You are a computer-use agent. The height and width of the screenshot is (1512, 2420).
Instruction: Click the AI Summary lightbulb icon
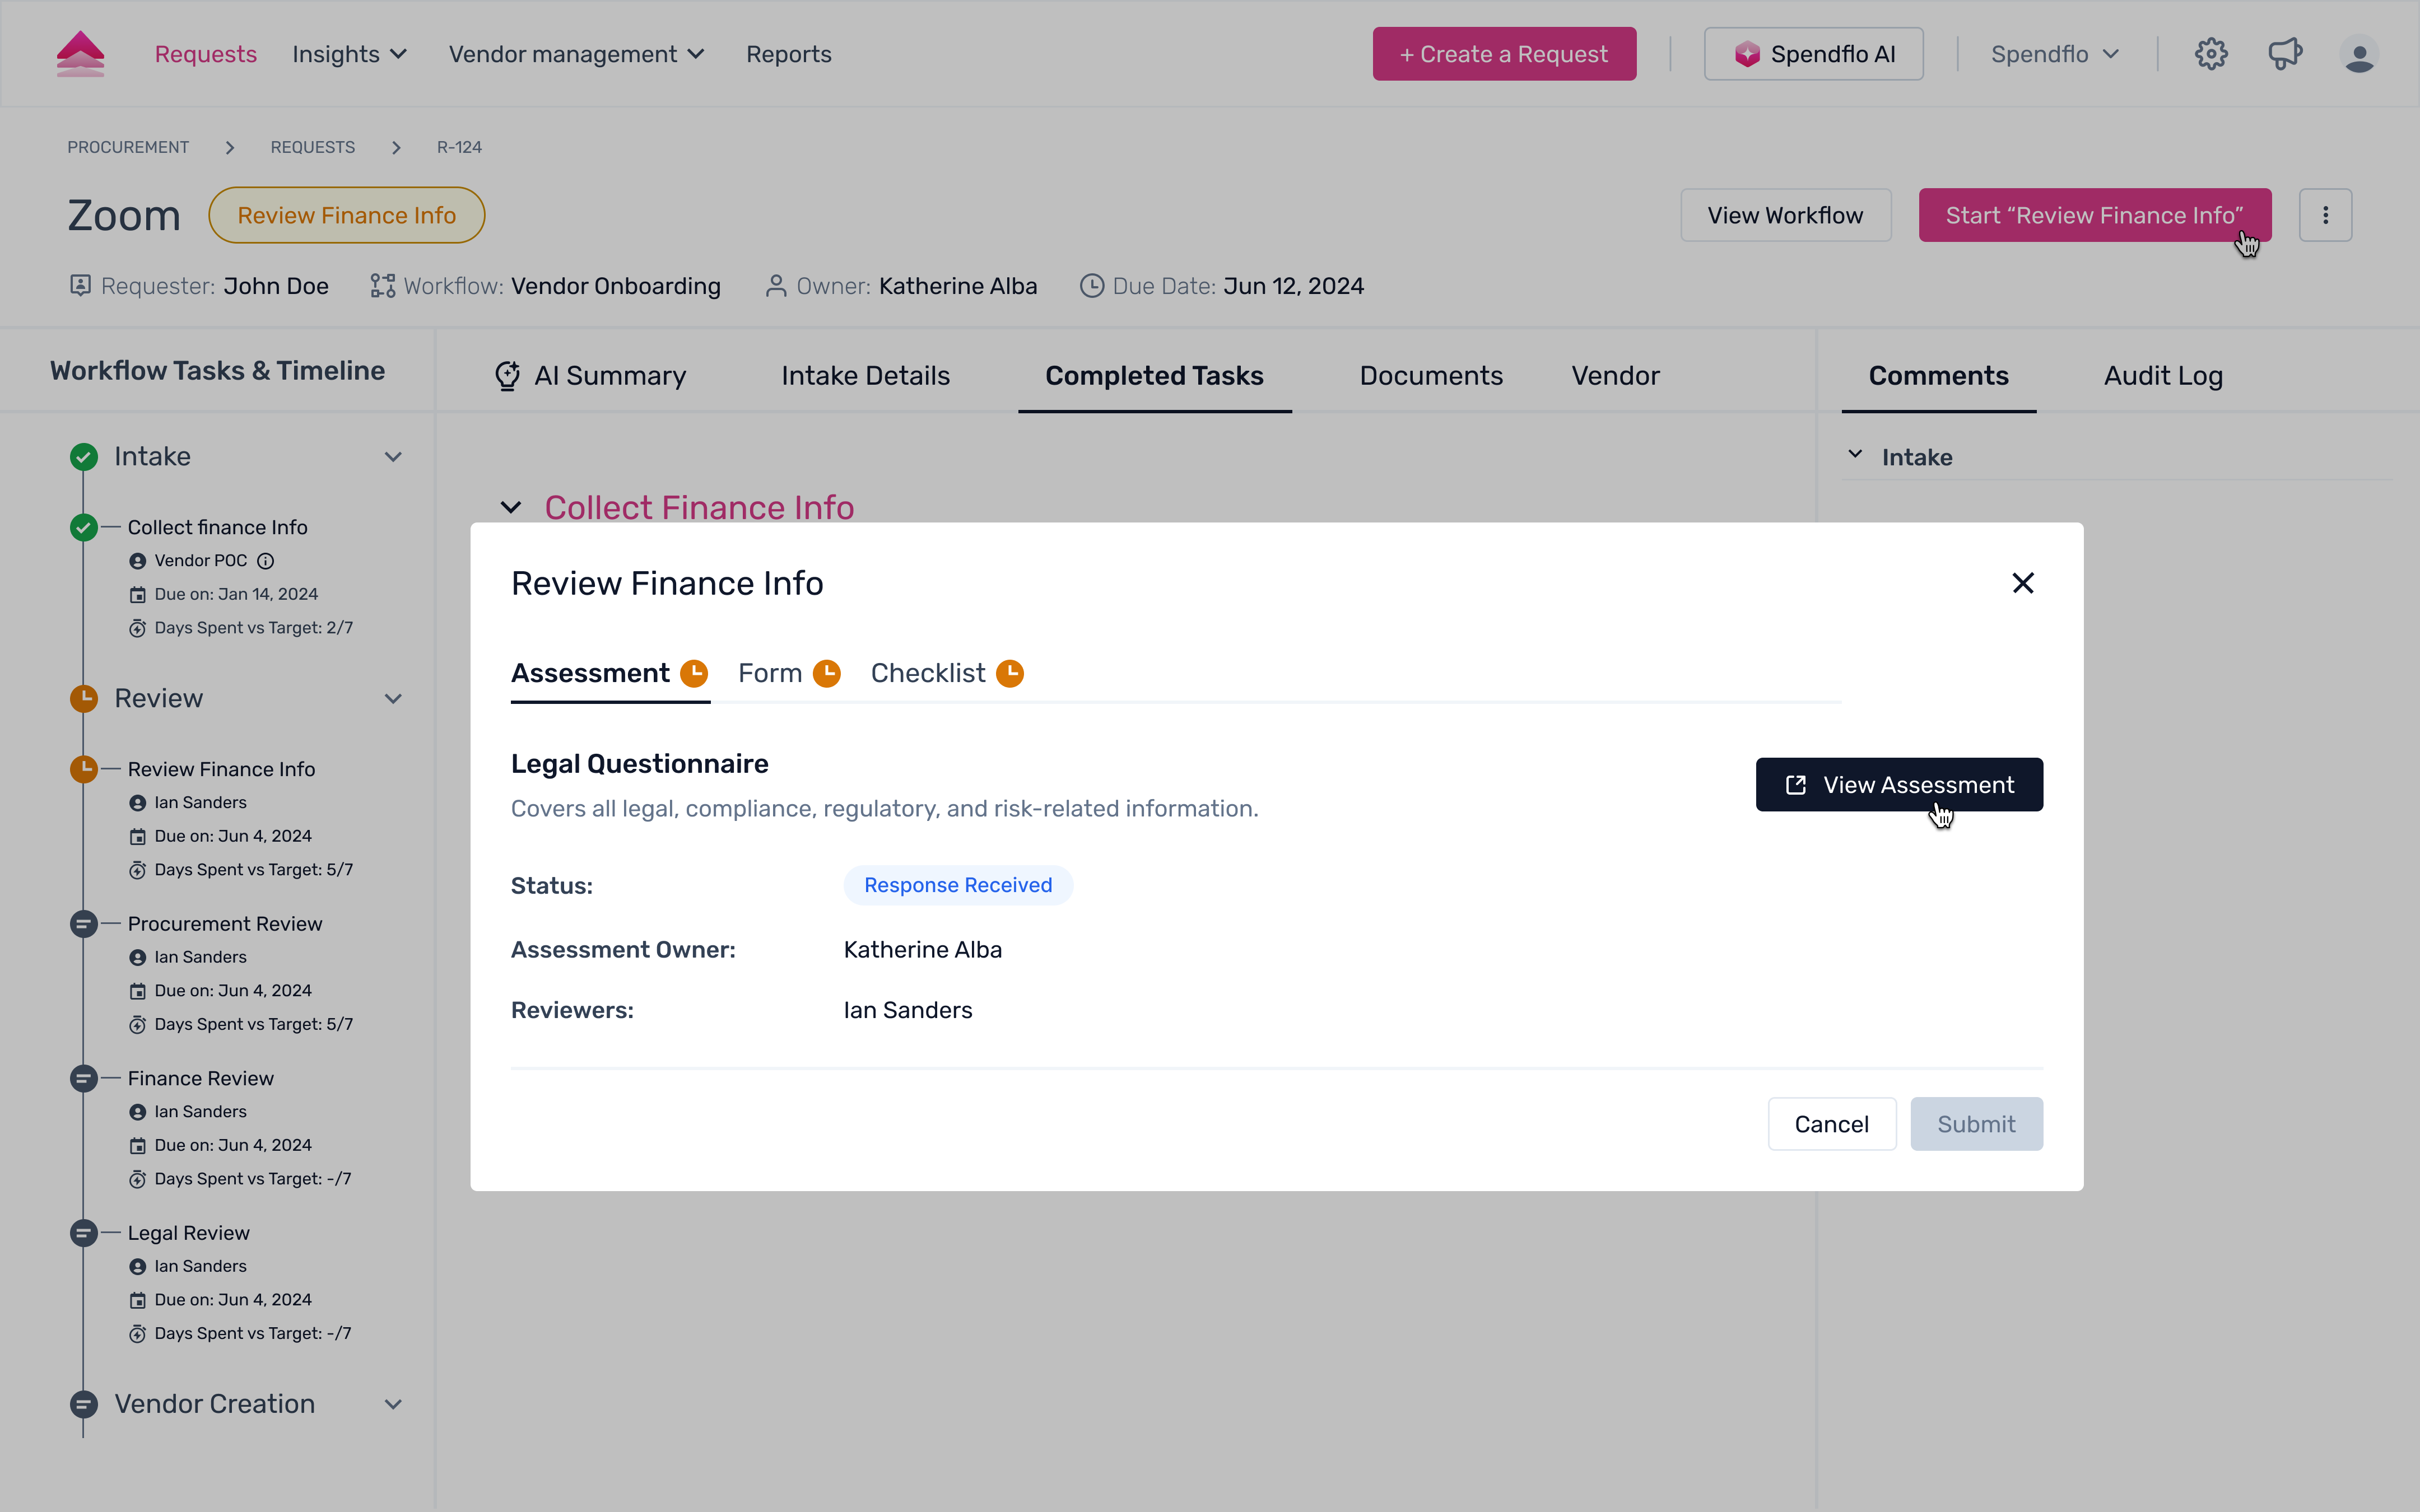507,376
